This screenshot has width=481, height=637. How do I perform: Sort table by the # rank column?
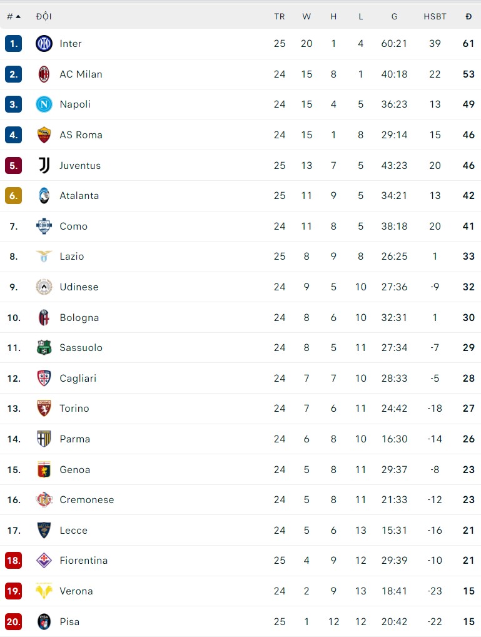tap(13, 16)
